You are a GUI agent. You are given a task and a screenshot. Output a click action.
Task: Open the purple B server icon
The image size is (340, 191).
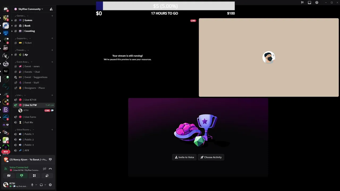point(6,110)
